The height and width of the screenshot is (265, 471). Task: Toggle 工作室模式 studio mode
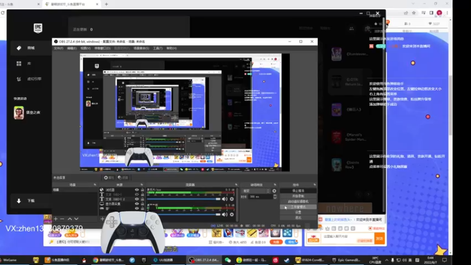click(298, 207)
